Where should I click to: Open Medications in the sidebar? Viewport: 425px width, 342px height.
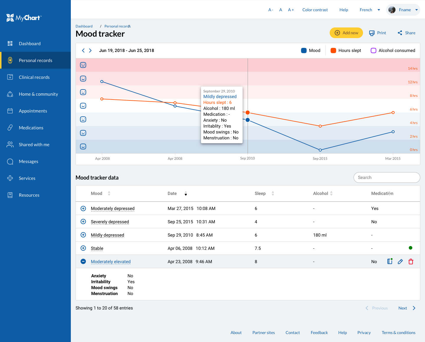[31, 128]
